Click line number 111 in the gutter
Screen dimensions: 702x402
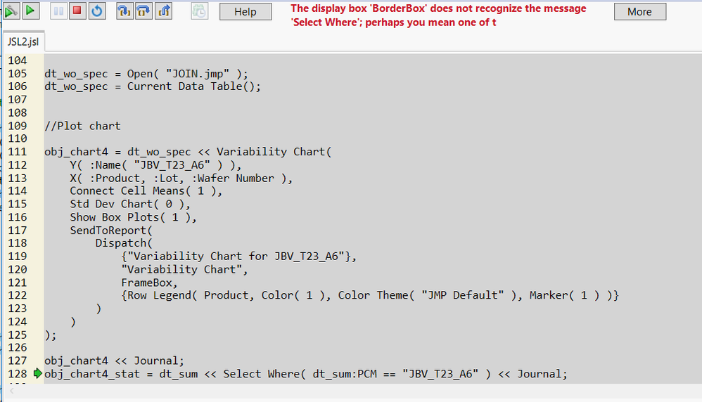[x=18, y=152]
